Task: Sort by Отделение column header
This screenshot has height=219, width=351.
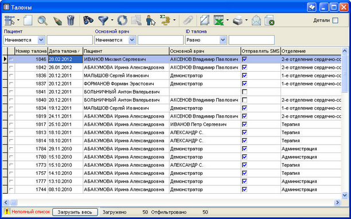Action: tap(311, 51)
